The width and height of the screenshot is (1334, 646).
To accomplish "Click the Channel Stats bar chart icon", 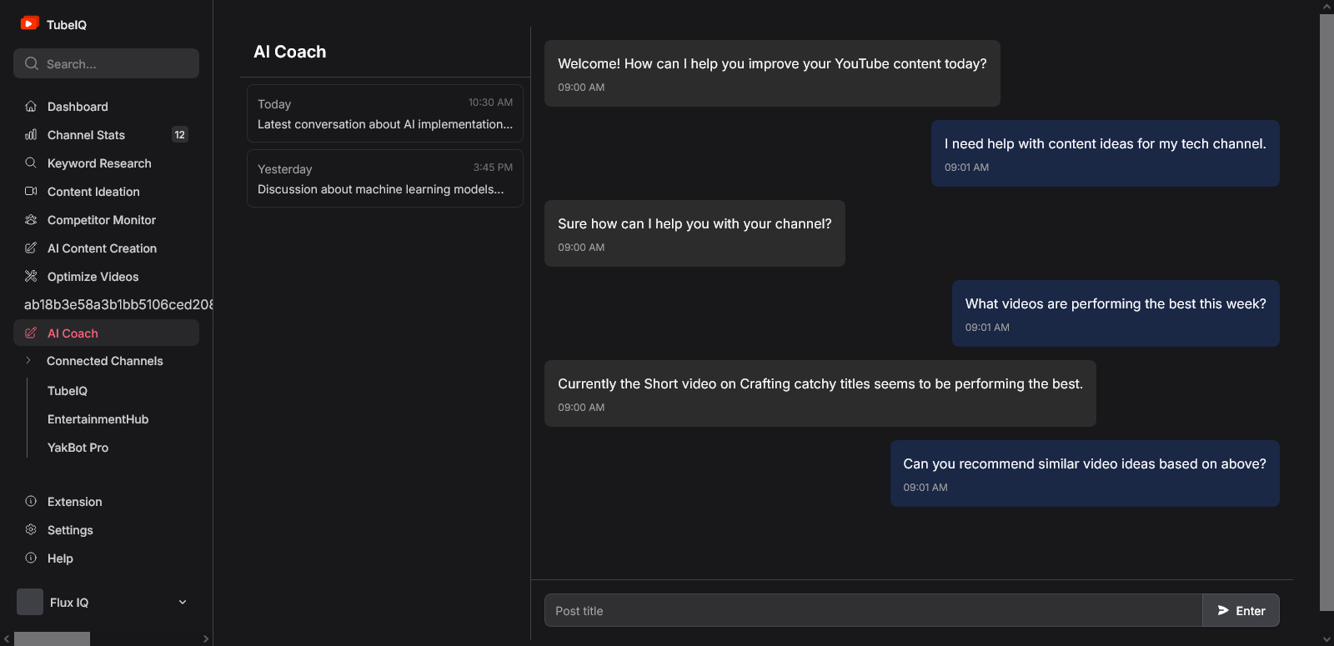I will (31, 134).
